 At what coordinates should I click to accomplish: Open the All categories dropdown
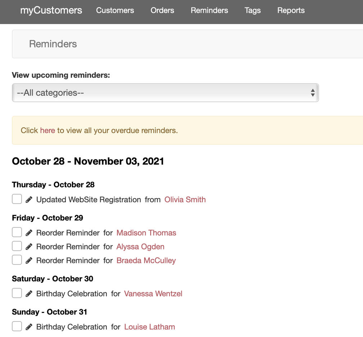tap(165, 93)
